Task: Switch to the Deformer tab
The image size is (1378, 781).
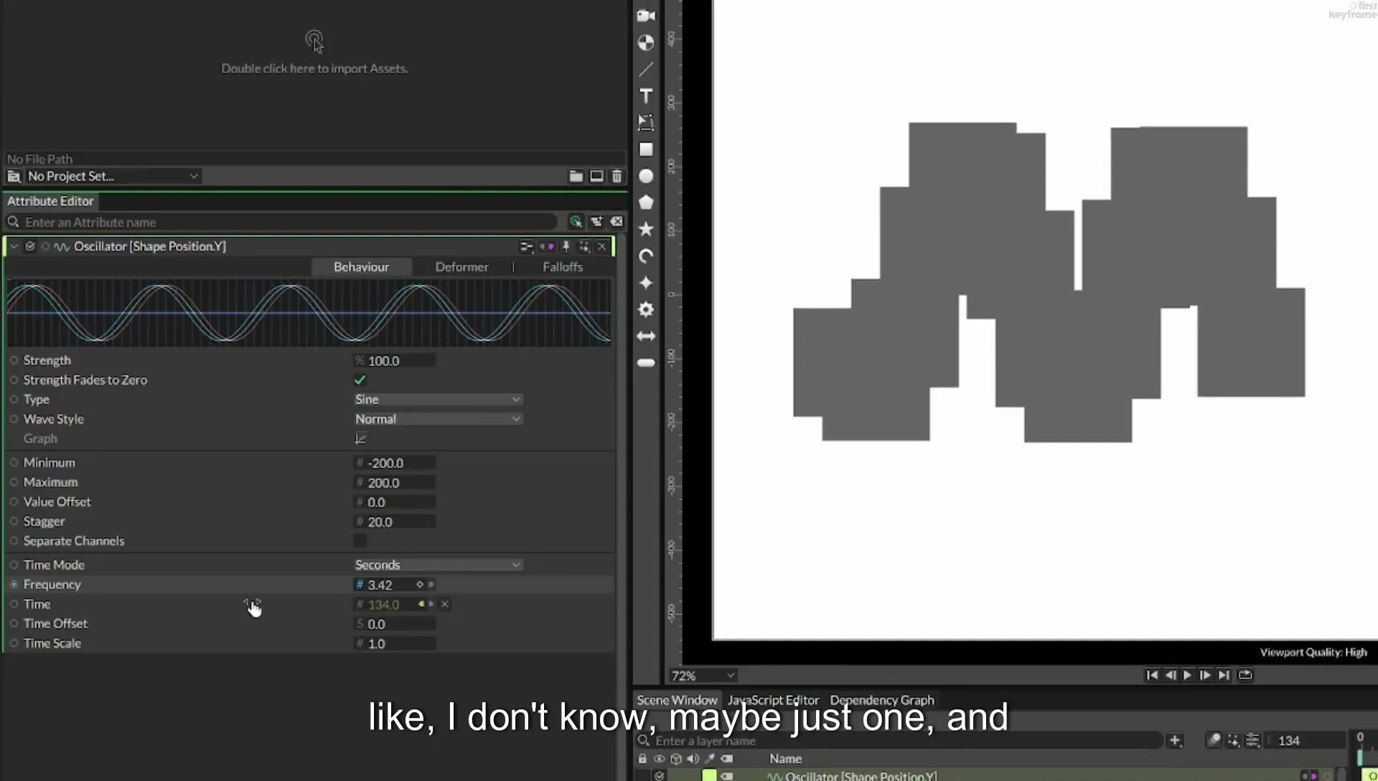Action: [x=461, y=267]
